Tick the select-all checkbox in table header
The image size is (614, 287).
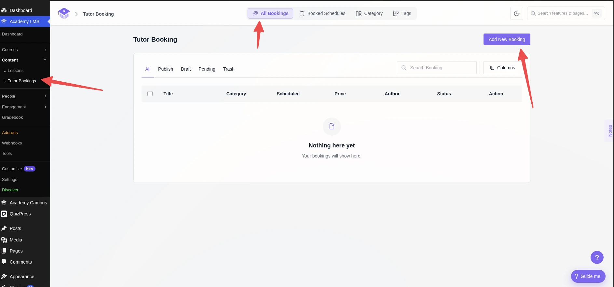150,94
